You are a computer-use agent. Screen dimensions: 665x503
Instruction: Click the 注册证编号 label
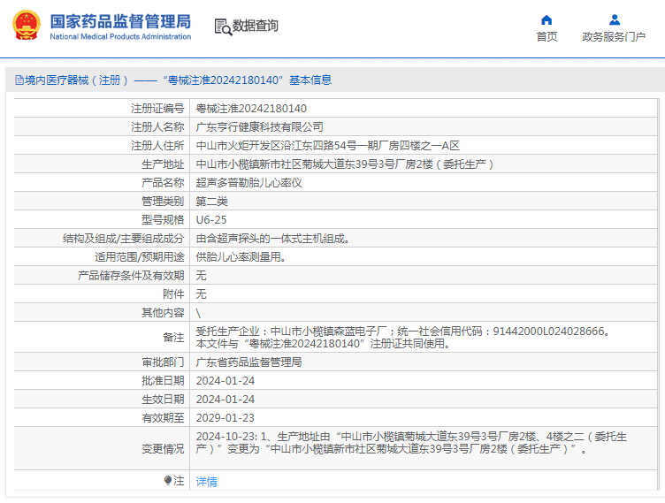tap(157, 109)
